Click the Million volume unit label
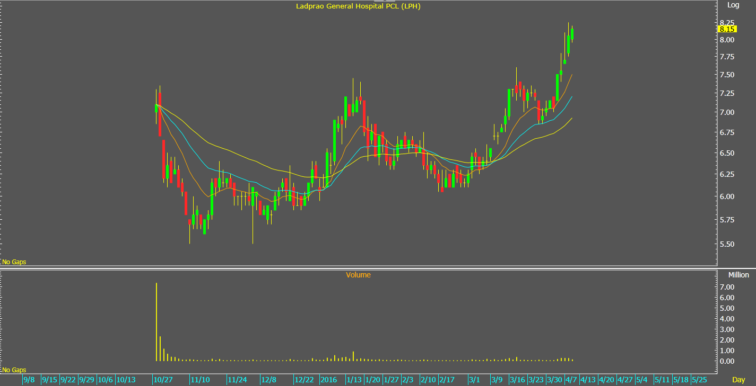 [x=738, y=275]
